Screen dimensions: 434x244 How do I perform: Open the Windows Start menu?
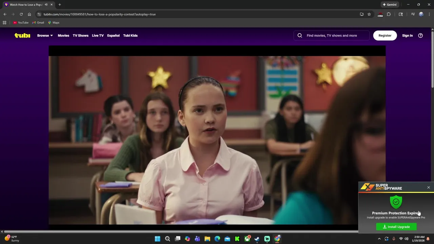point(157,239)
